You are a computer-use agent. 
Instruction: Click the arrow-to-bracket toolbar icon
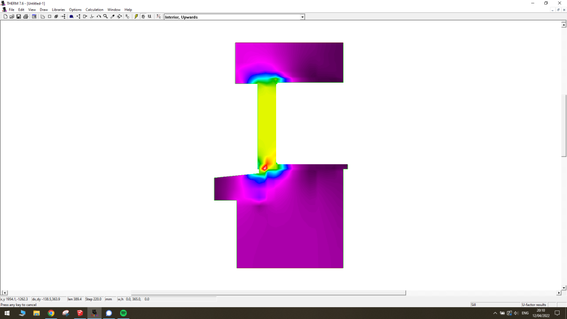point(64,16)
